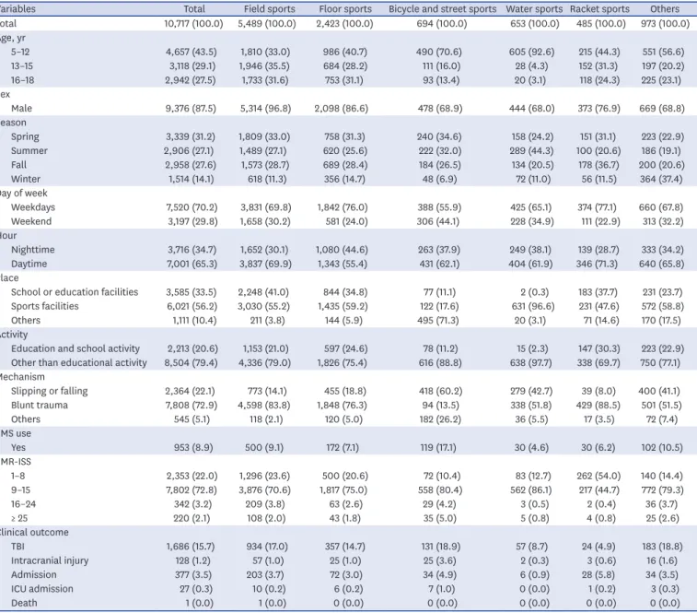Screen dimensions: 697x613
Task: Select 'Other than educational activity' row label
Action: click(x=78, y=363)
